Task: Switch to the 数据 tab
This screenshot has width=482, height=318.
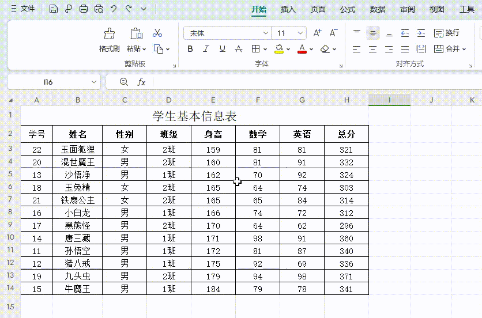Action: [378, 9]
